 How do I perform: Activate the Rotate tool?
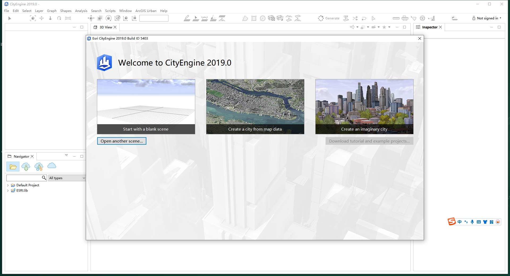pos(59,18)
